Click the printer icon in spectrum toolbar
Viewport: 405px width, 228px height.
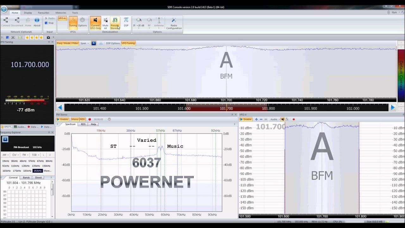coord(101,43)
